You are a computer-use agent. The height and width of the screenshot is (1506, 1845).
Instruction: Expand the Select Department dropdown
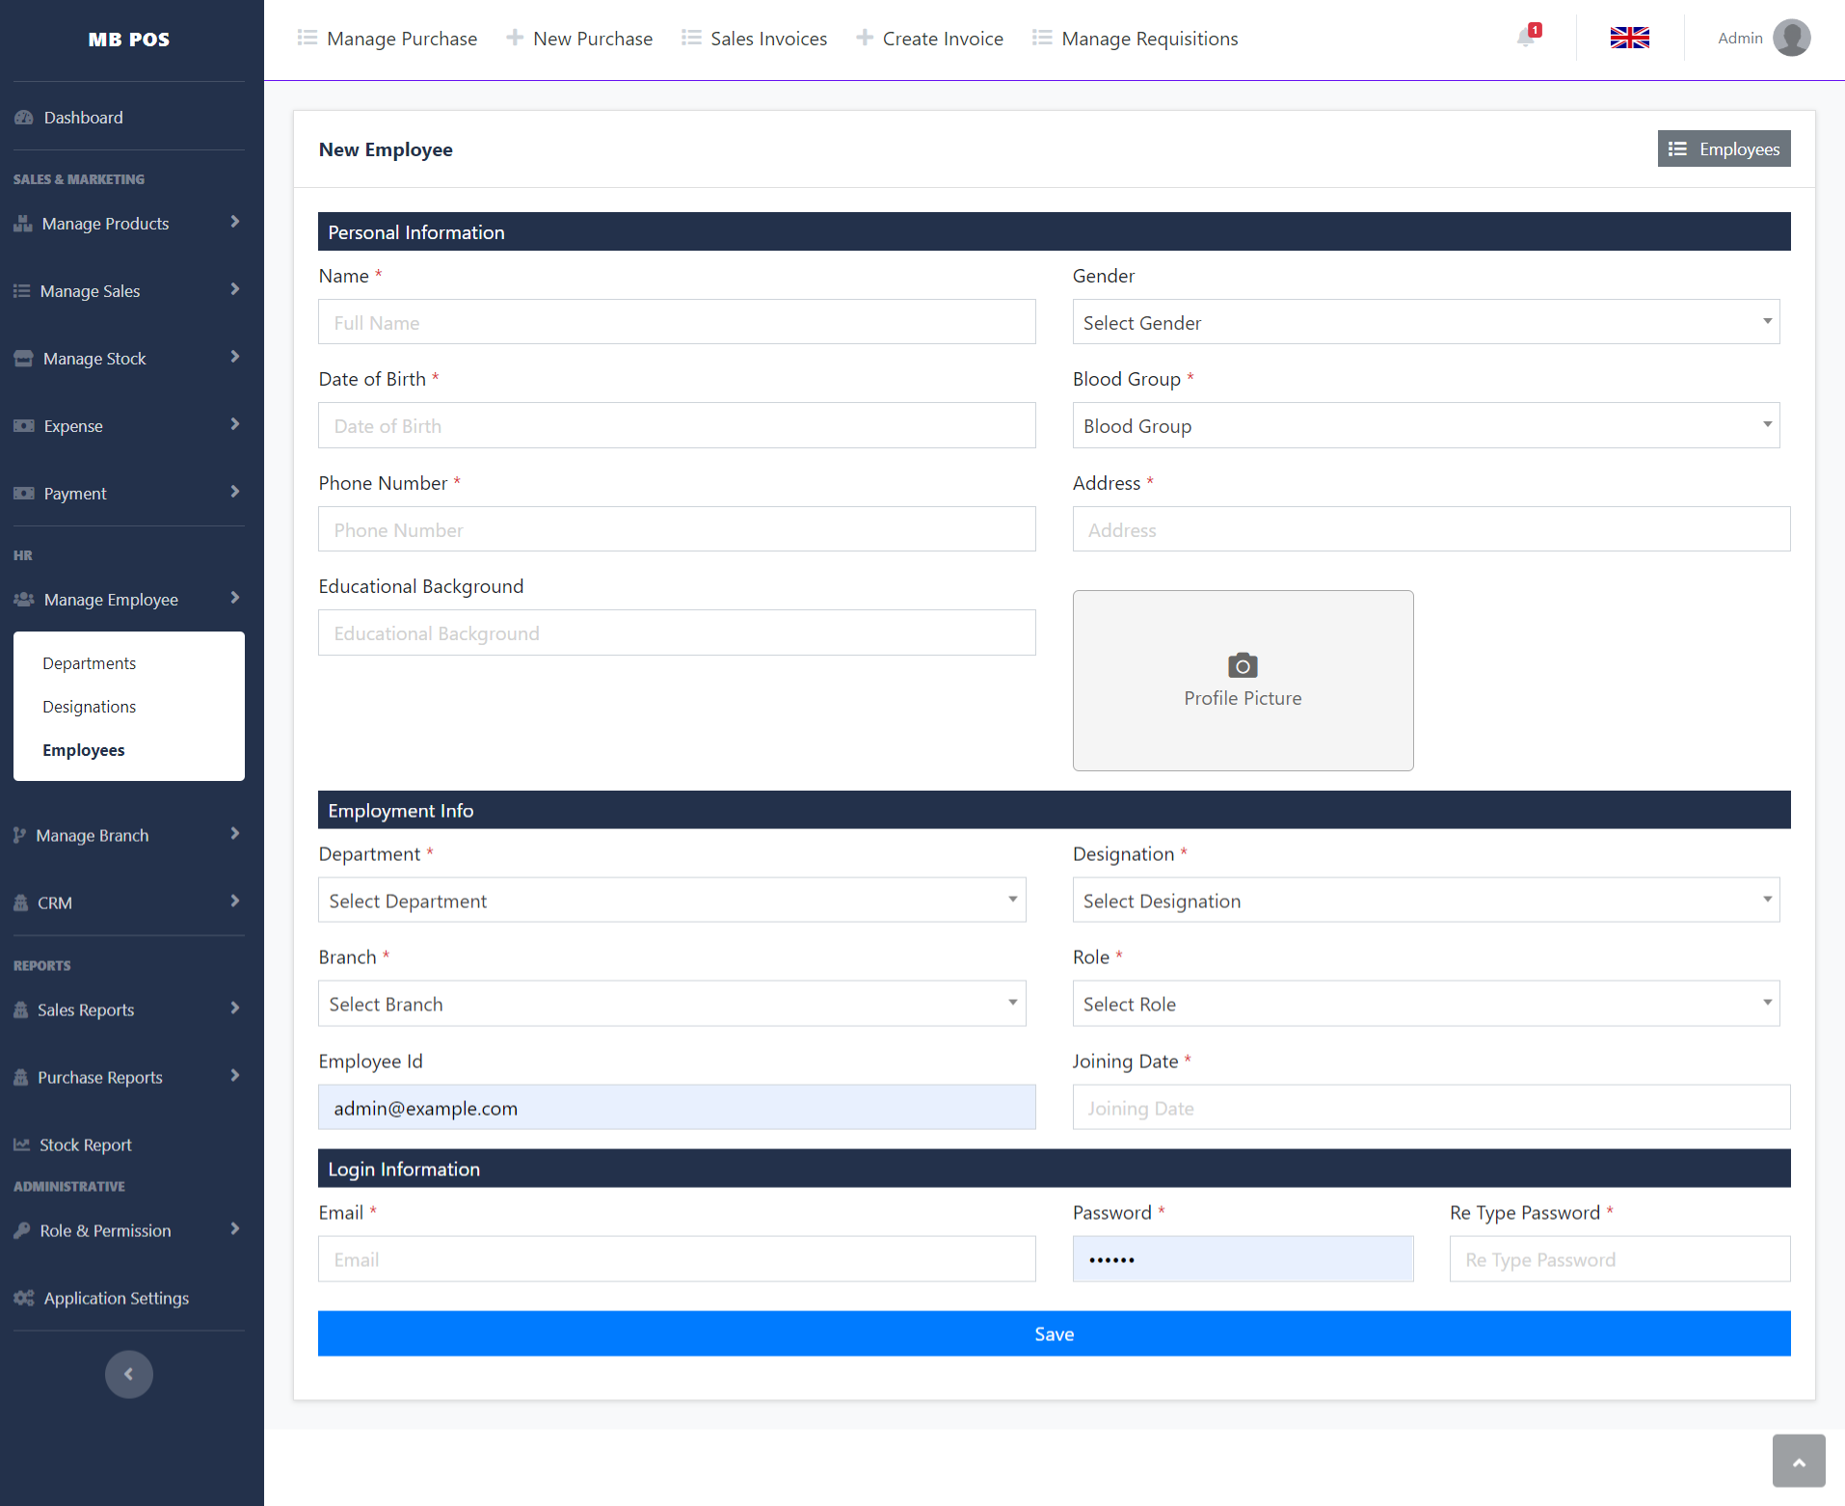point(671,900)
